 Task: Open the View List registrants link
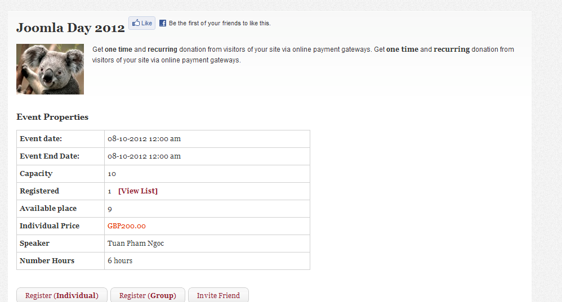tap(138, 191)
